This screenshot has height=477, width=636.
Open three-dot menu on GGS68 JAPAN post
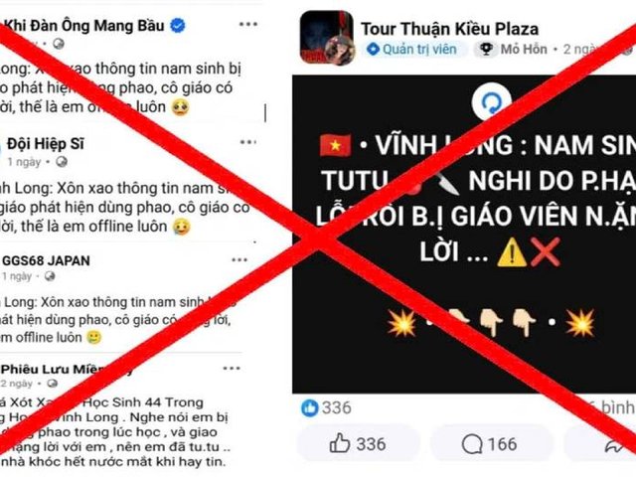[239, 259]
